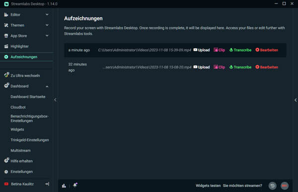This screenshot has height=192, width=298.
Task: Click the Dashboard icon in sidebar
Action: pyautogui.click(x=6, y=85)
